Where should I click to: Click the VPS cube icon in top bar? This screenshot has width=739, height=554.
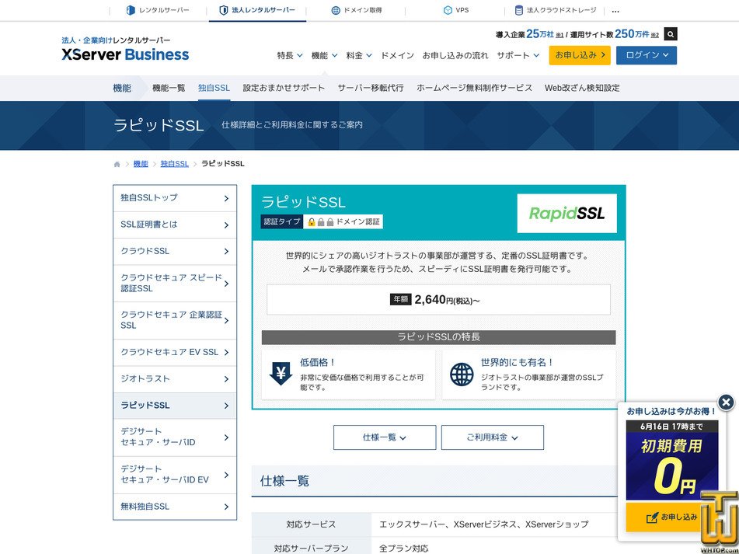coord(448,10)
